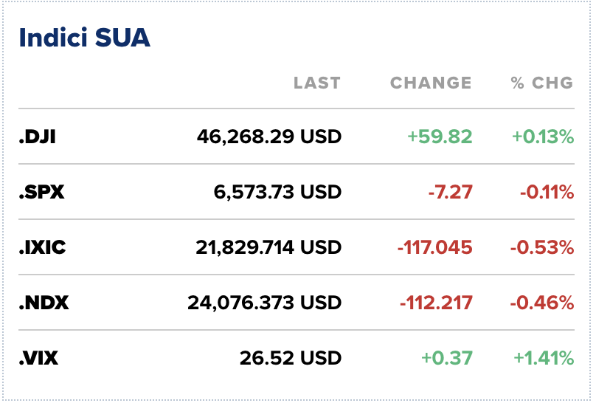Select the 21,829.714 USD Nasdaq value
The width and height of the screenshot is (596, 403).
[x=268, y=247]
